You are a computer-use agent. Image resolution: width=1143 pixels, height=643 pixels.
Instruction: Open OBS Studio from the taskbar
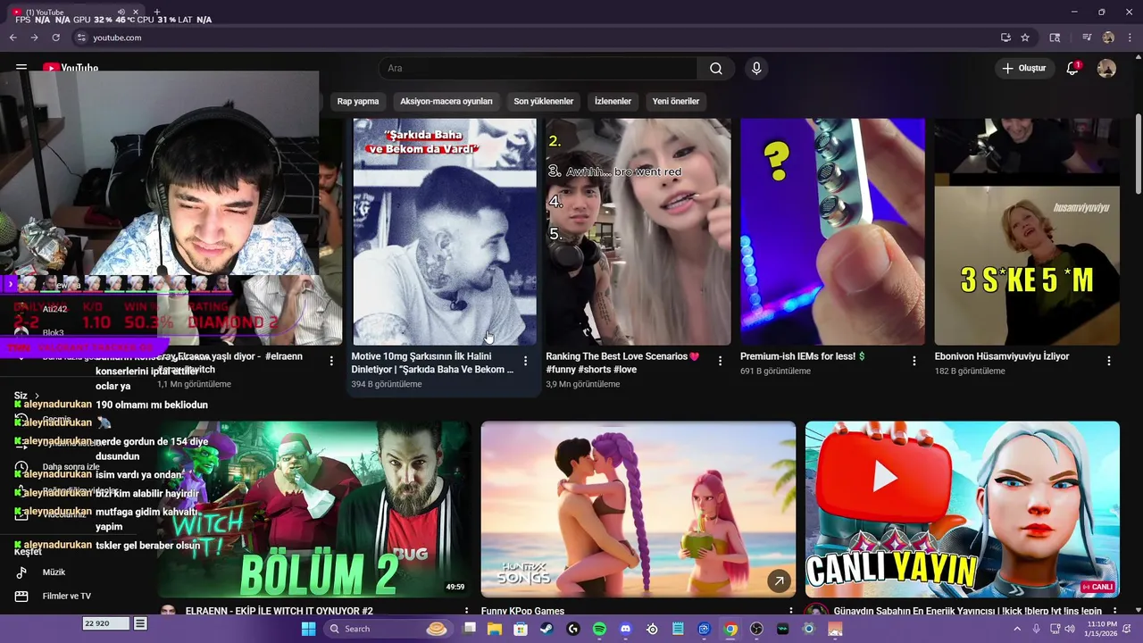click(756, 629)
